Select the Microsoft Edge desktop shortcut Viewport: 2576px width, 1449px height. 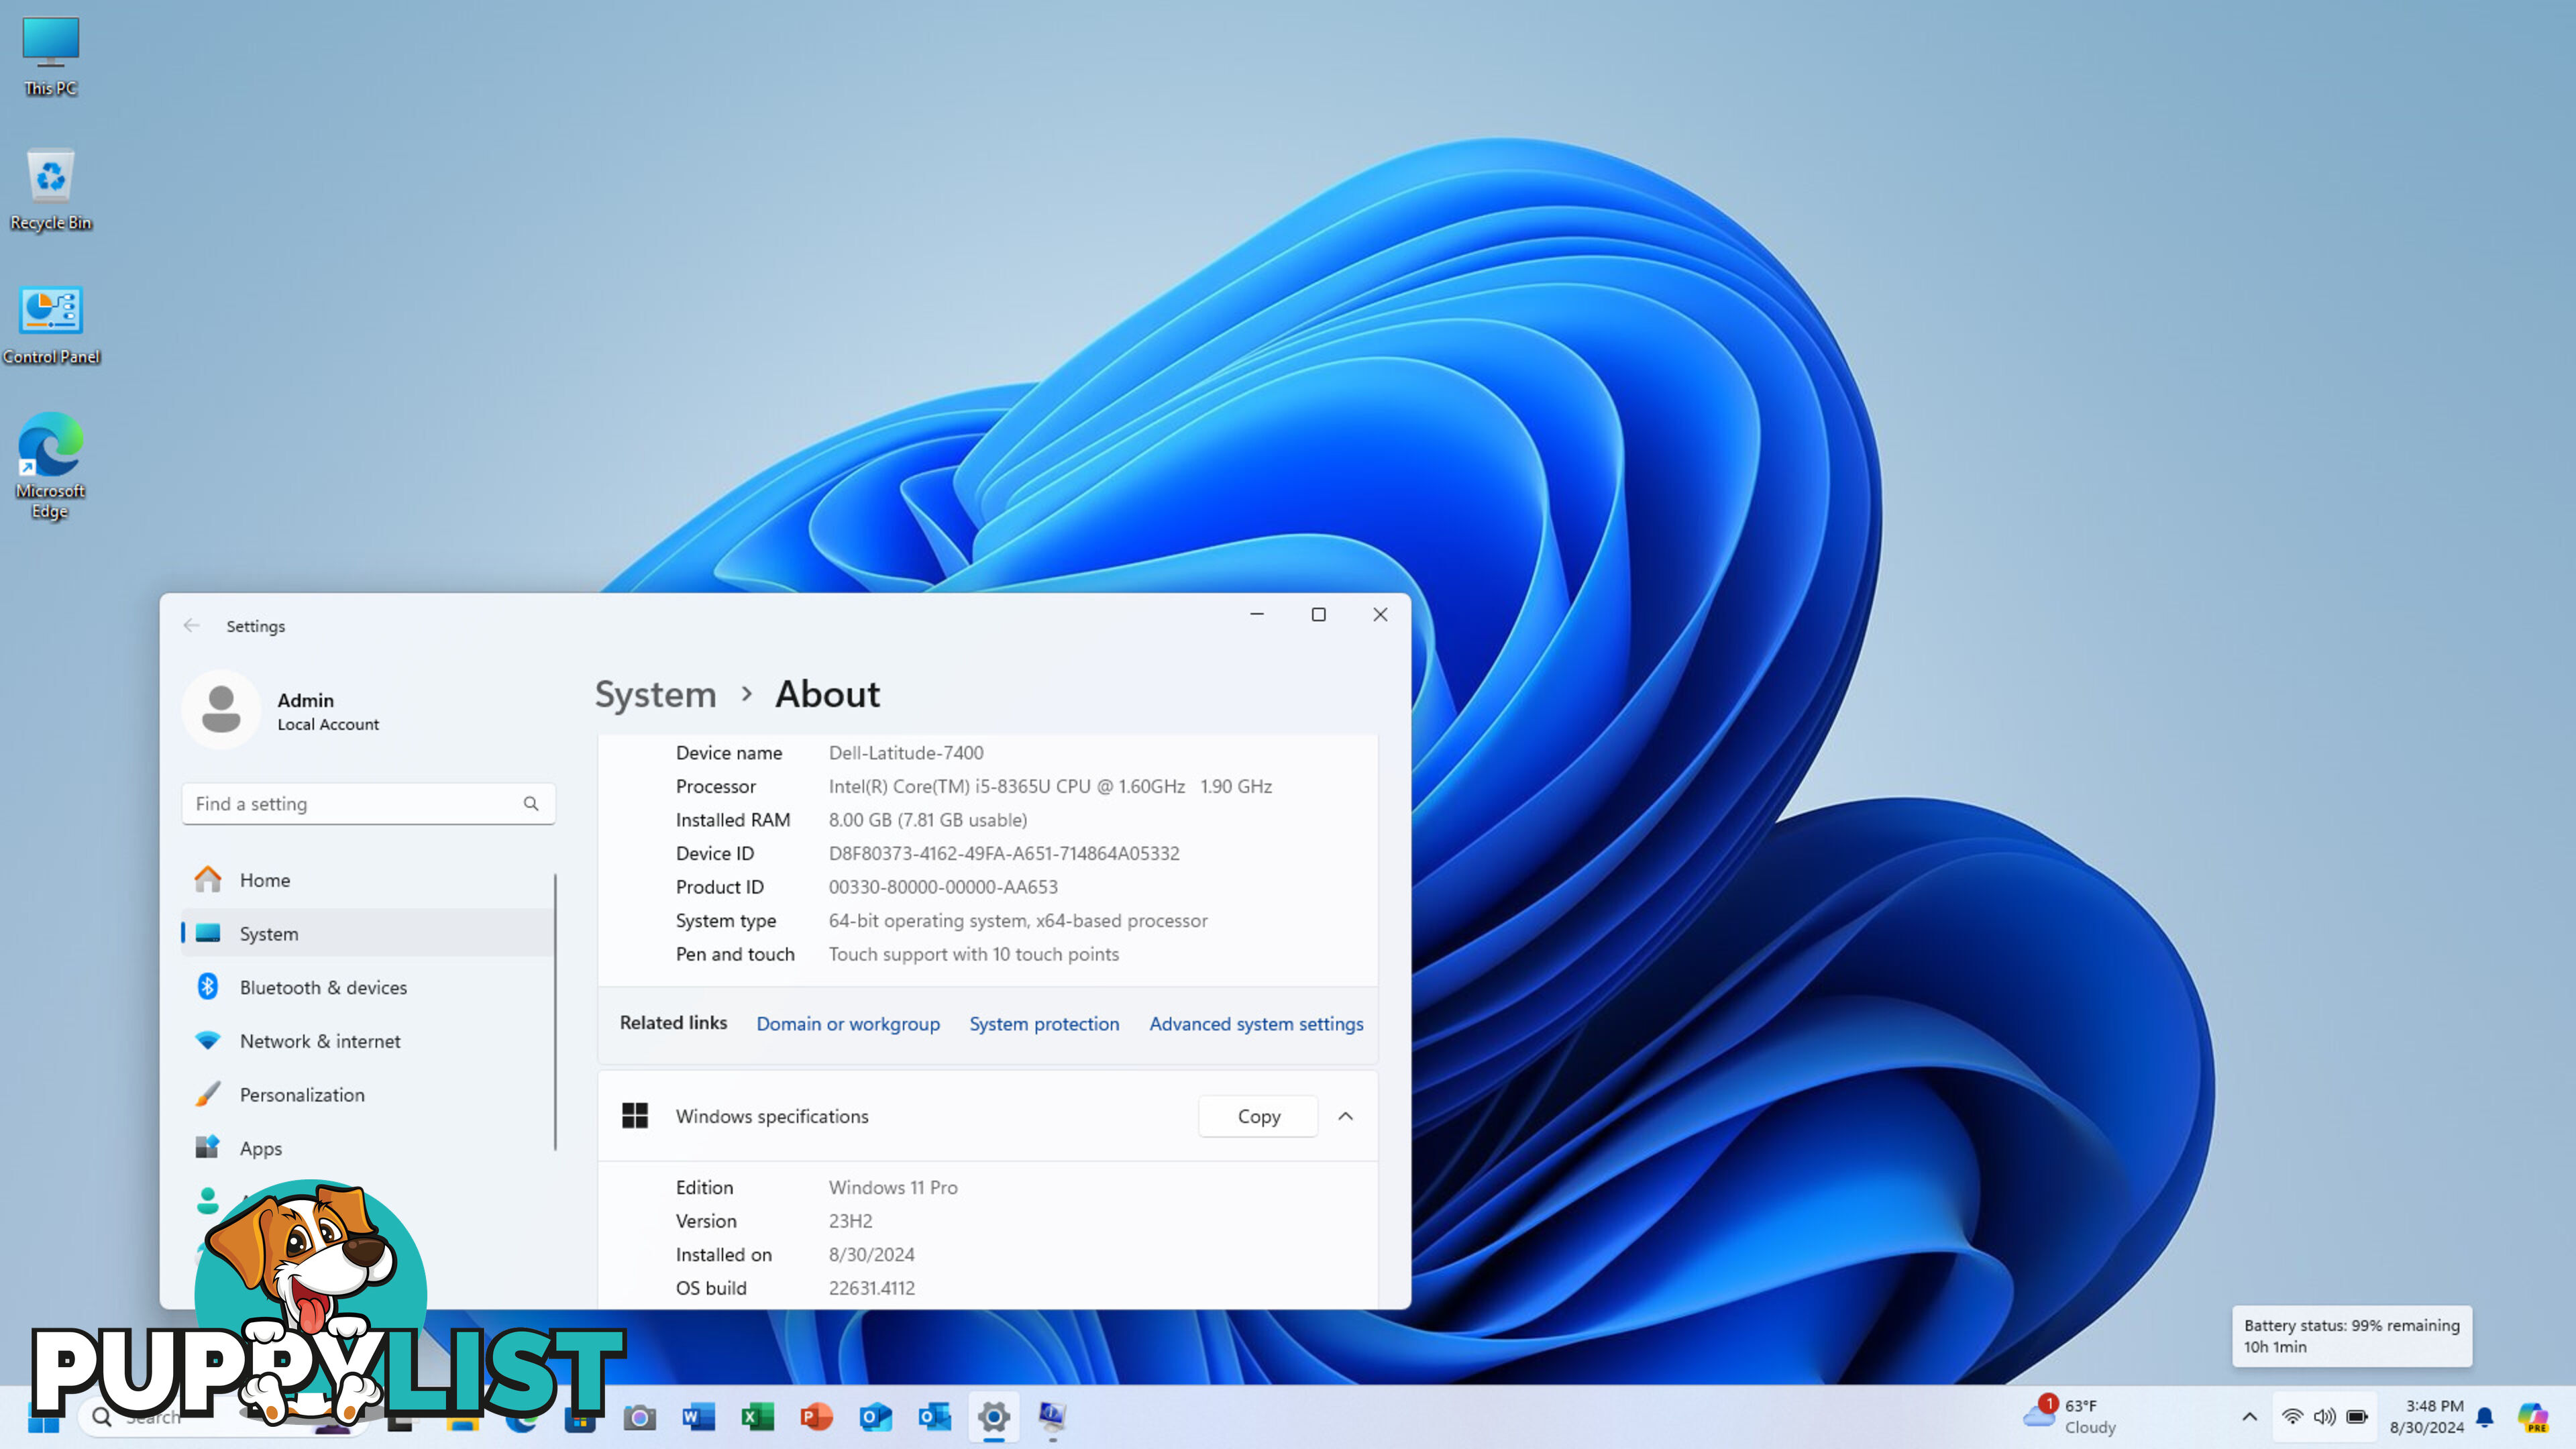(50, 465)
